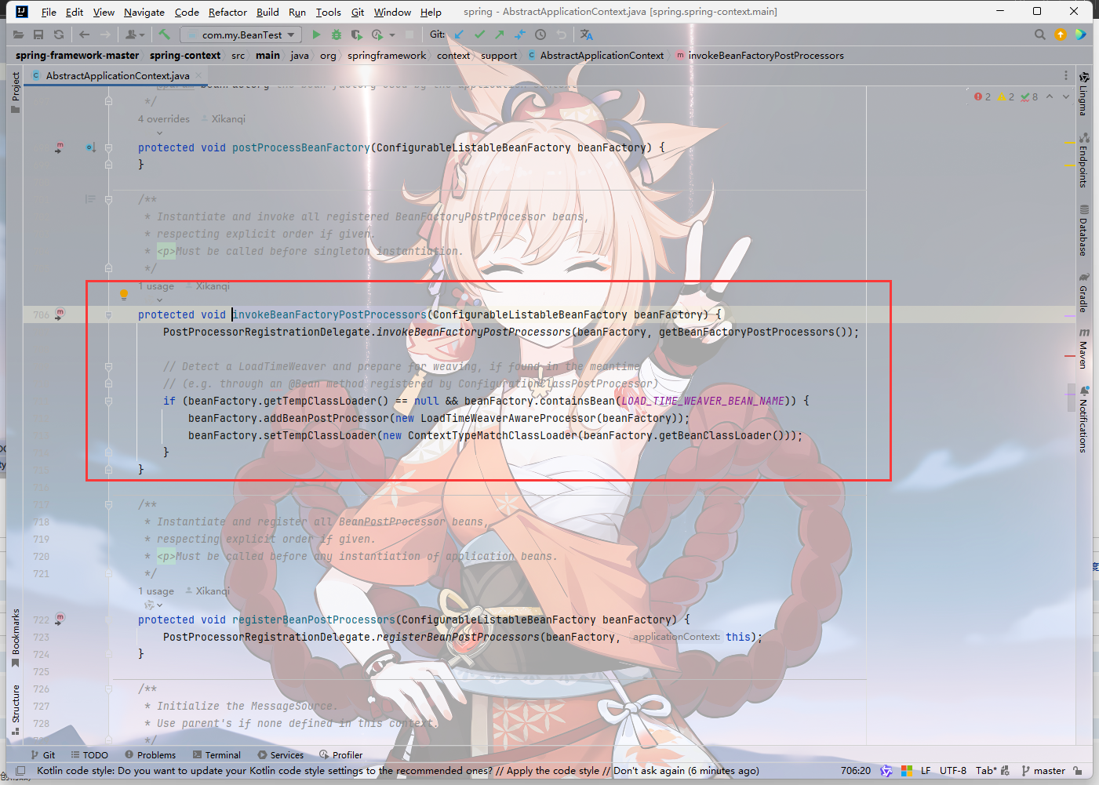
Task: Open the Profiler tool window
Action: [x=341, y=755]
